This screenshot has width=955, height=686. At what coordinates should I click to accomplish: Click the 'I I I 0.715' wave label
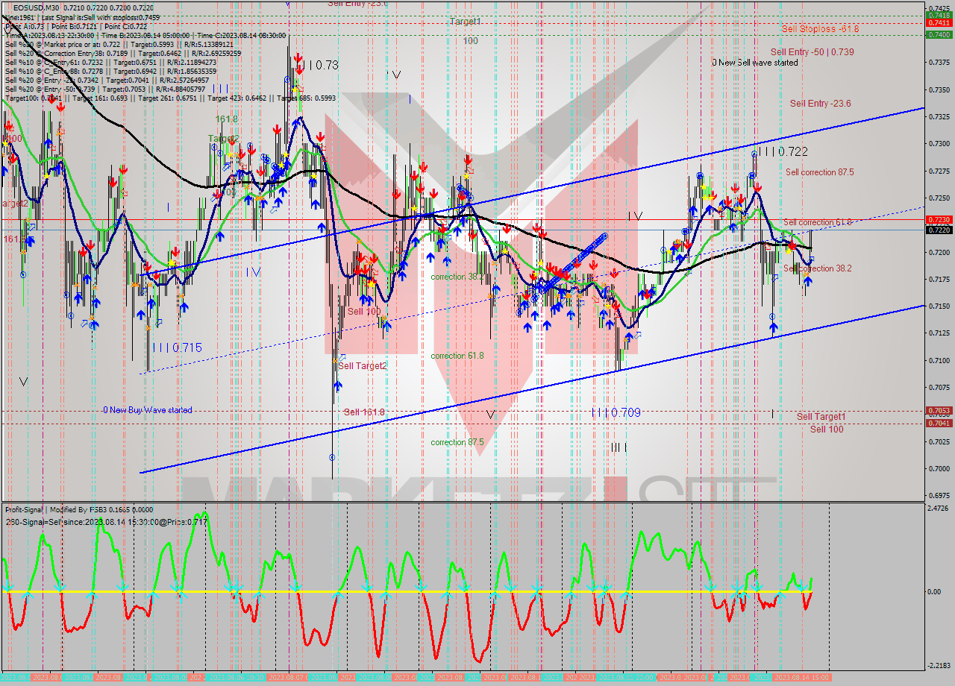pyautogui.click(x=176, y=347)
